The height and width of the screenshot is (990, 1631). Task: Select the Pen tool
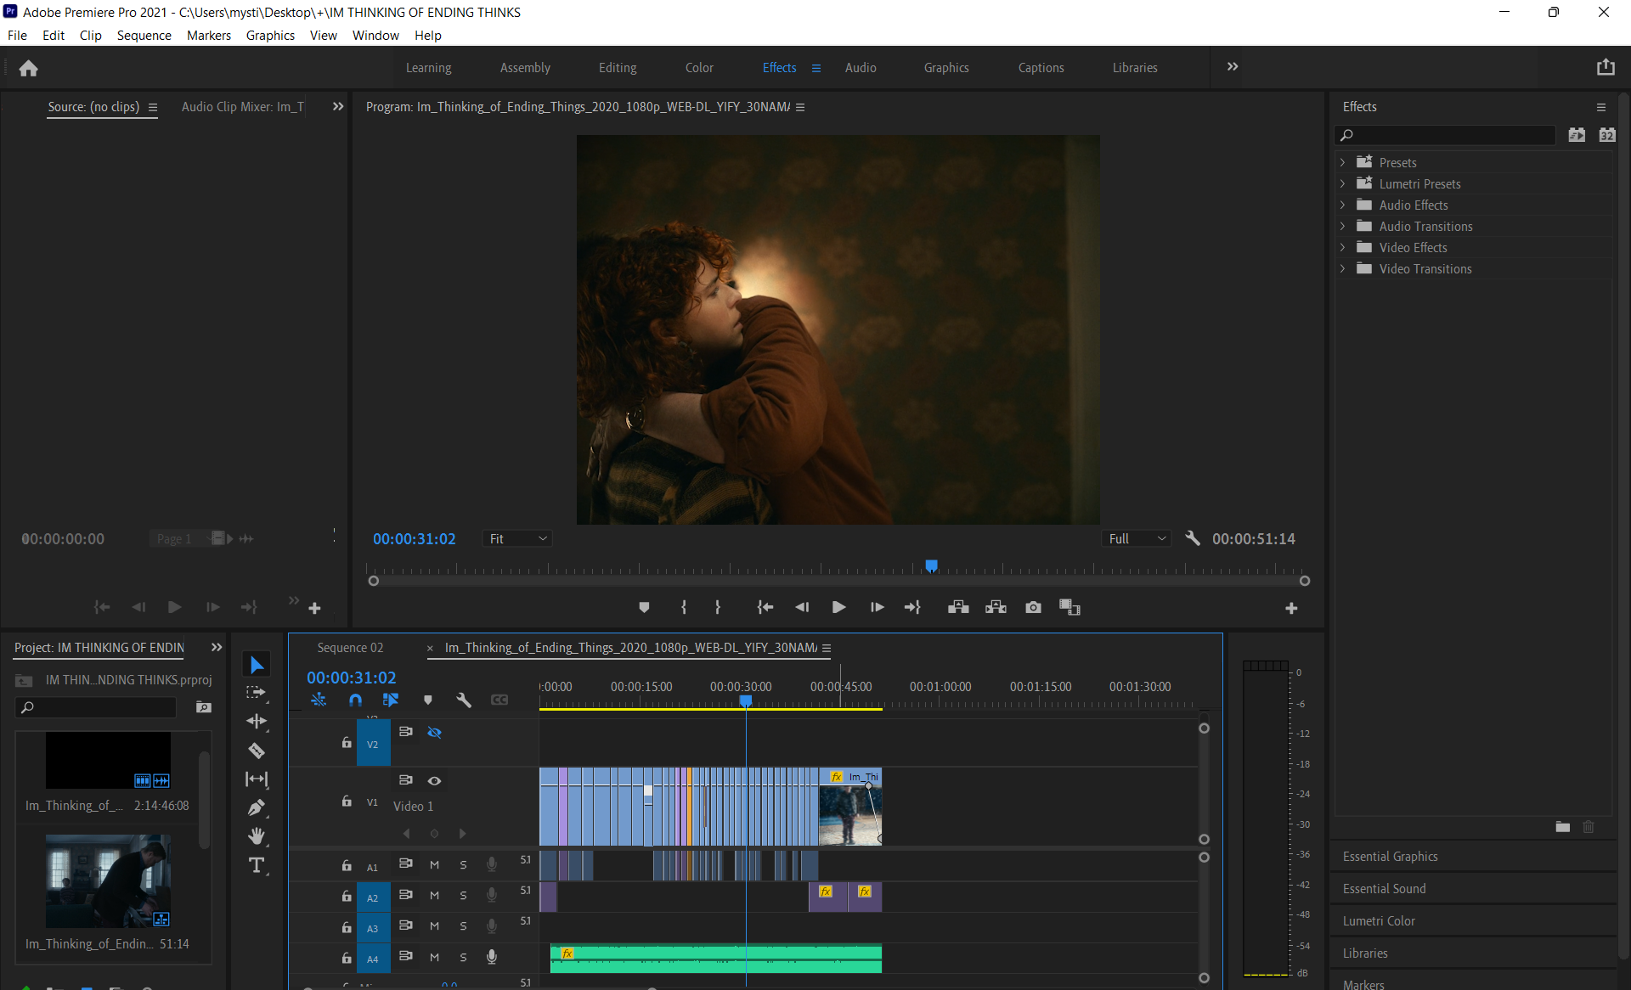[x=256, y=808]
